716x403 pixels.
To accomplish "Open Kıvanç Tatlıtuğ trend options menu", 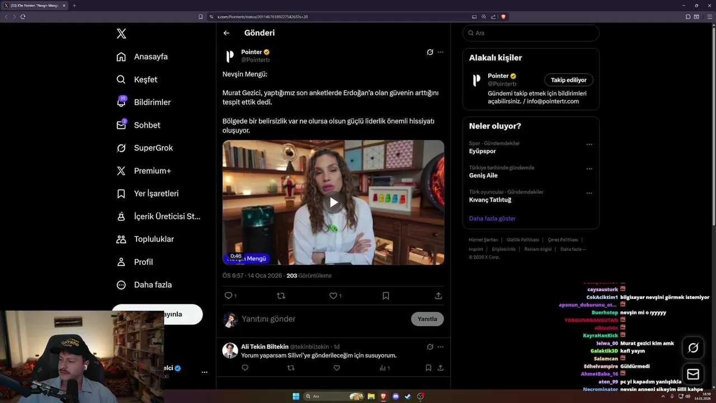I will click(x=589, y=193).
